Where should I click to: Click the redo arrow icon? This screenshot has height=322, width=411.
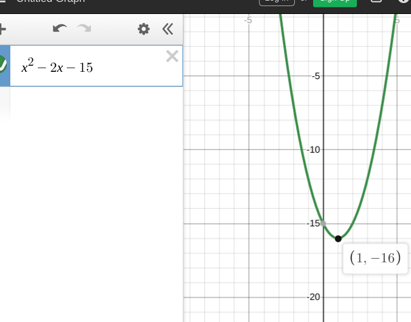coord(84,29)
